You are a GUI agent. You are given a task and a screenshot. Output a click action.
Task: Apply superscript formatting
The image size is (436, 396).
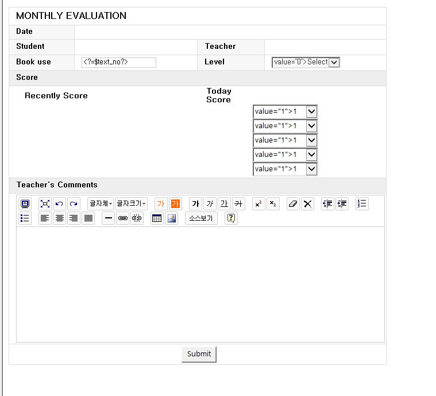[x=258, y=204]
